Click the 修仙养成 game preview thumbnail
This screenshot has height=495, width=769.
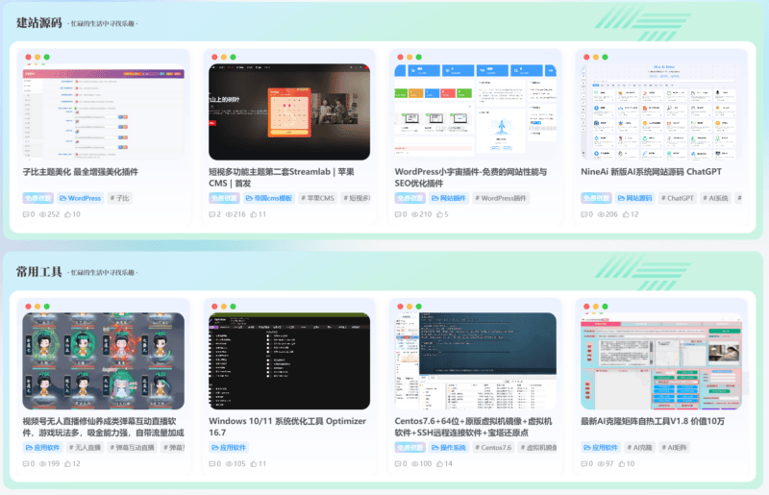click(103, 359)
